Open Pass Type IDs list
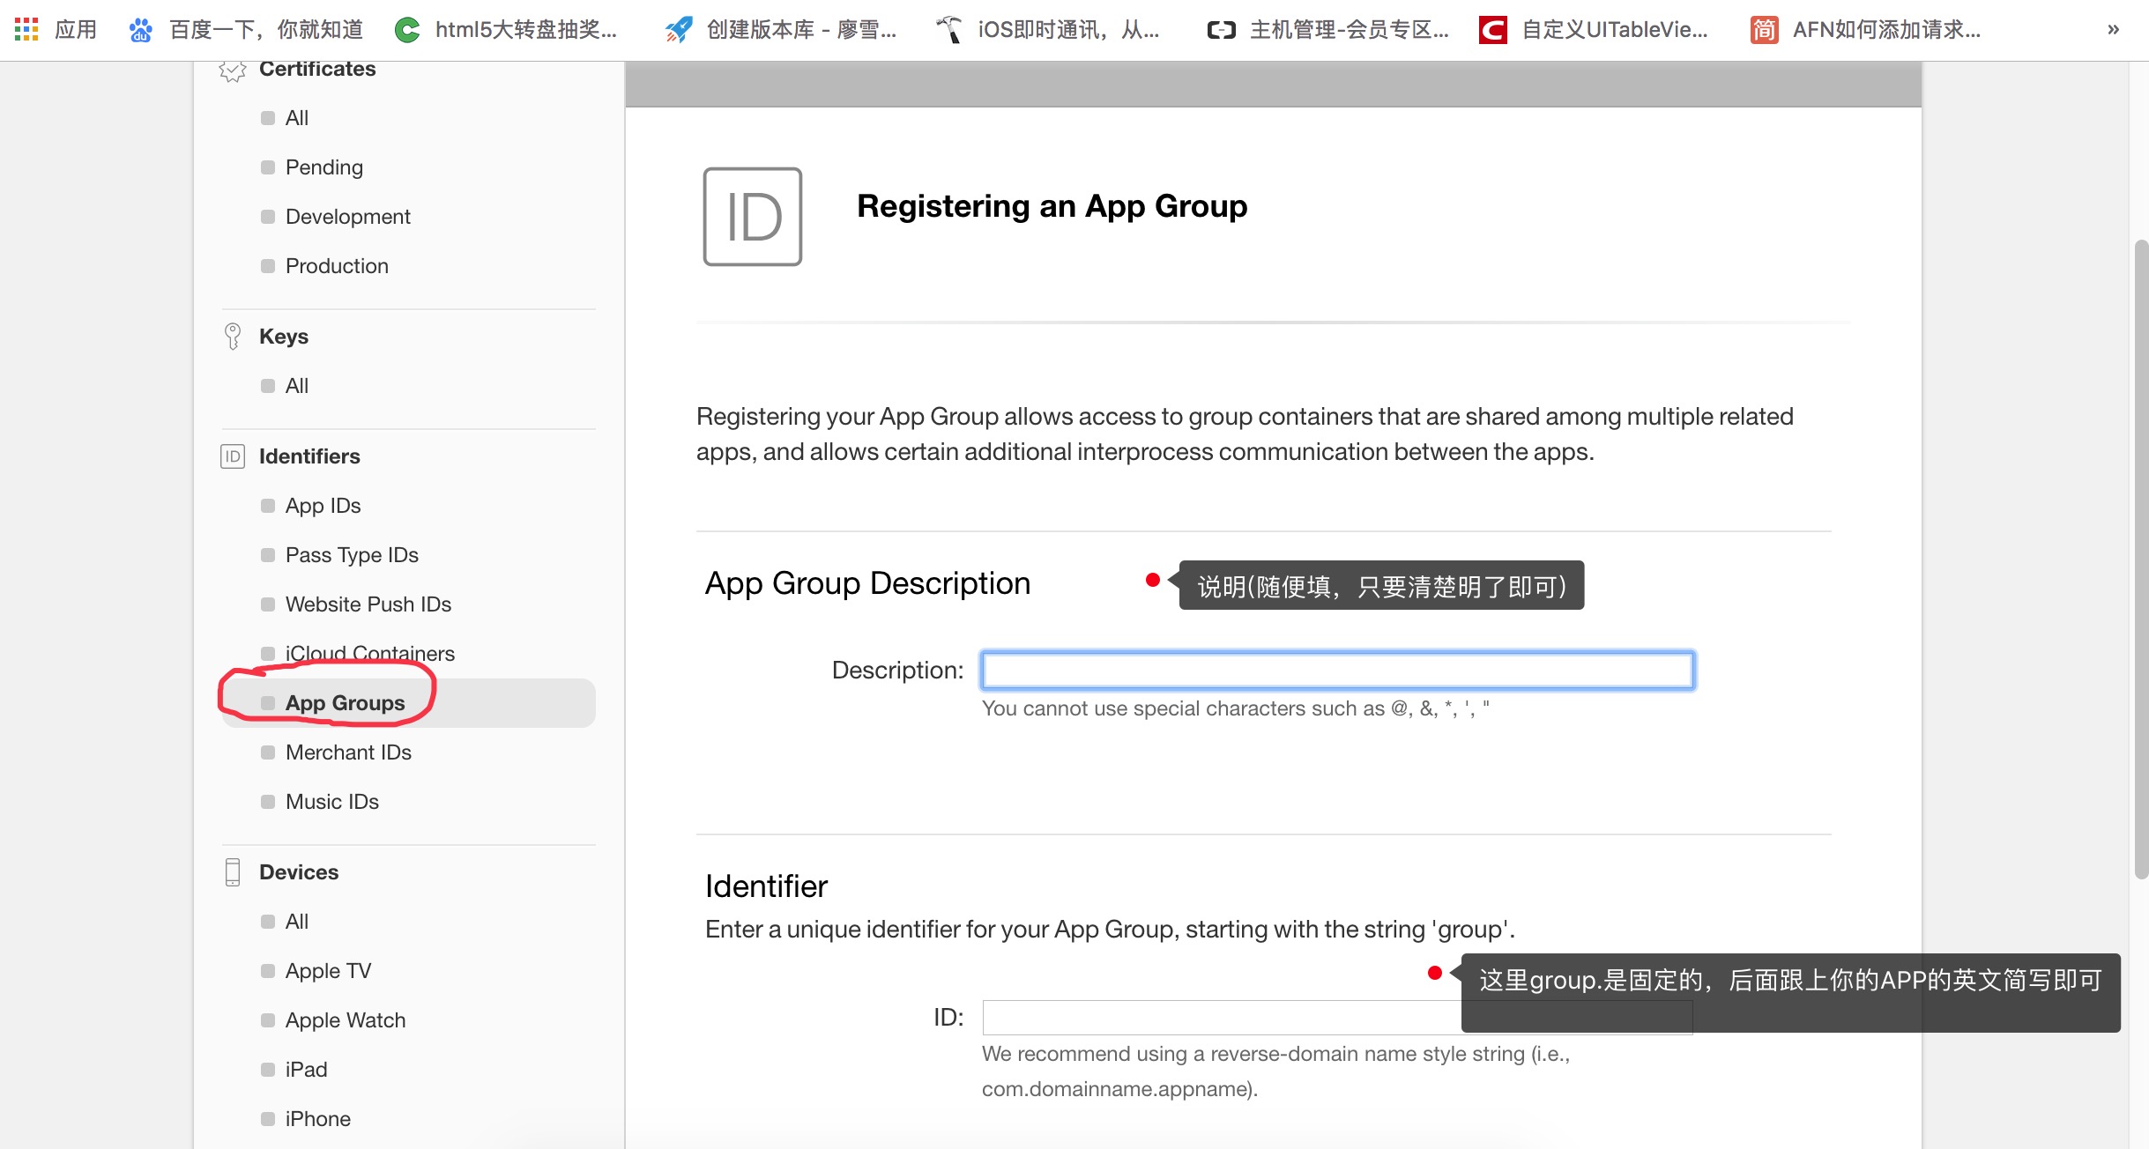The image size is (2149, 1149). point(351,555)
